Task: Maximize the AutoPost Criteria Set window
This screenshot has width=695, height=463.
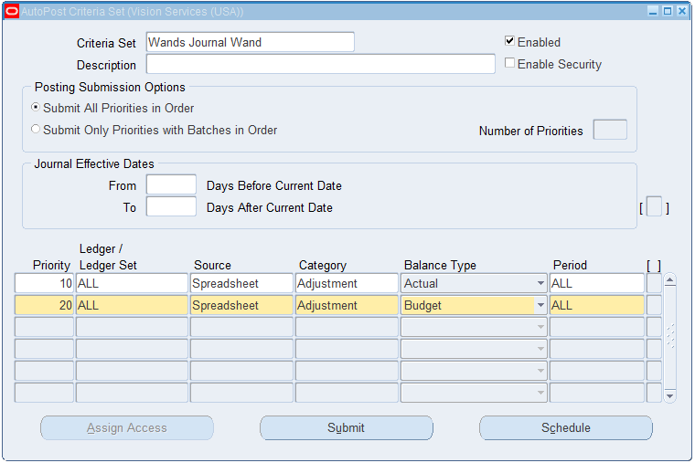Action: coord(668,11)
